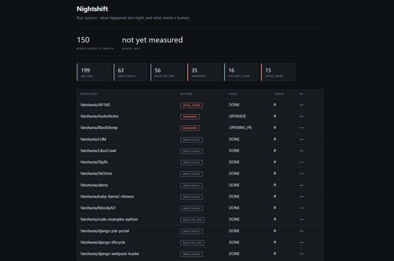Select the ABANDONED 35 status card
Image resolution: width=394 pixels, height=261 pixels.
click(204, 72)
